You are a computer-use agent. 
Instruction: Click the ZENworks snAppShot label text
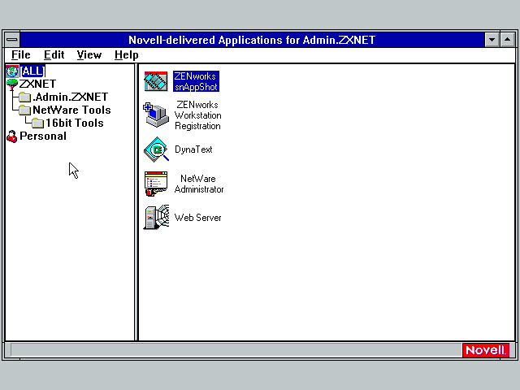click(196, 81)
